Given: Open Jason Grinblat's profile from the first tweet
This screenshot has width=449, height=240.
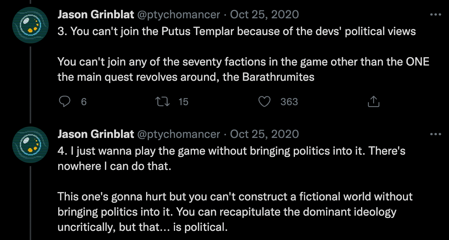Looking at the screenshot, I should coord(96,15).
